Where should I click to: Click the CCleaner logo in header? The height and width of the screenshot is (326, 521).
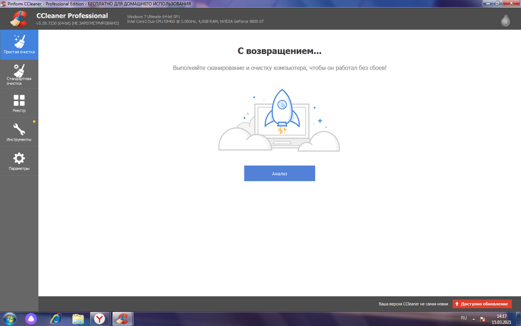[18, 18]
